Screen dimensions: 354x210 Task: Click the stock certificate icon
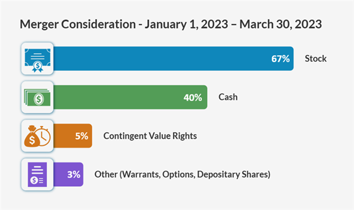[x=38, y=60]
